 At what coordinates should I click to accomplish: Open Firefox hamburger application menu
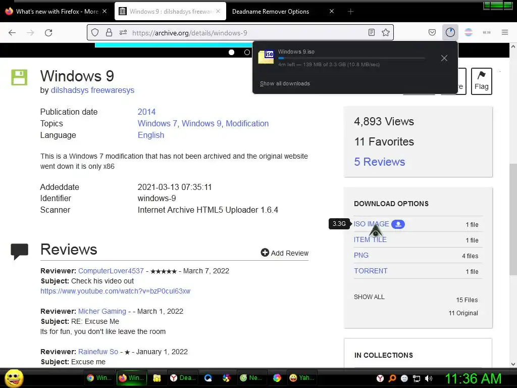(505, 32)
